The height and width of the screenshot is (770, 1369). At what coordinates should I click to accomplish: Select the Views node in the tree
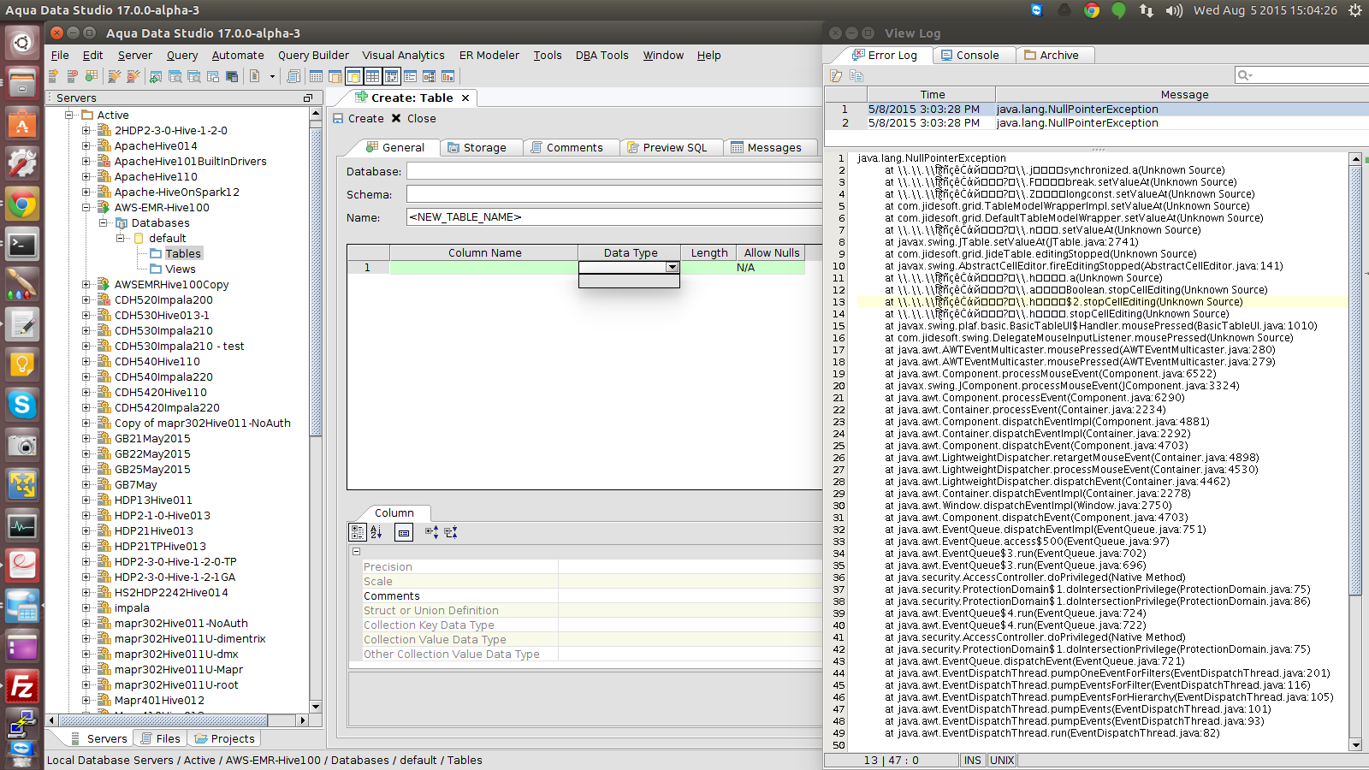[x=181, y=269]
